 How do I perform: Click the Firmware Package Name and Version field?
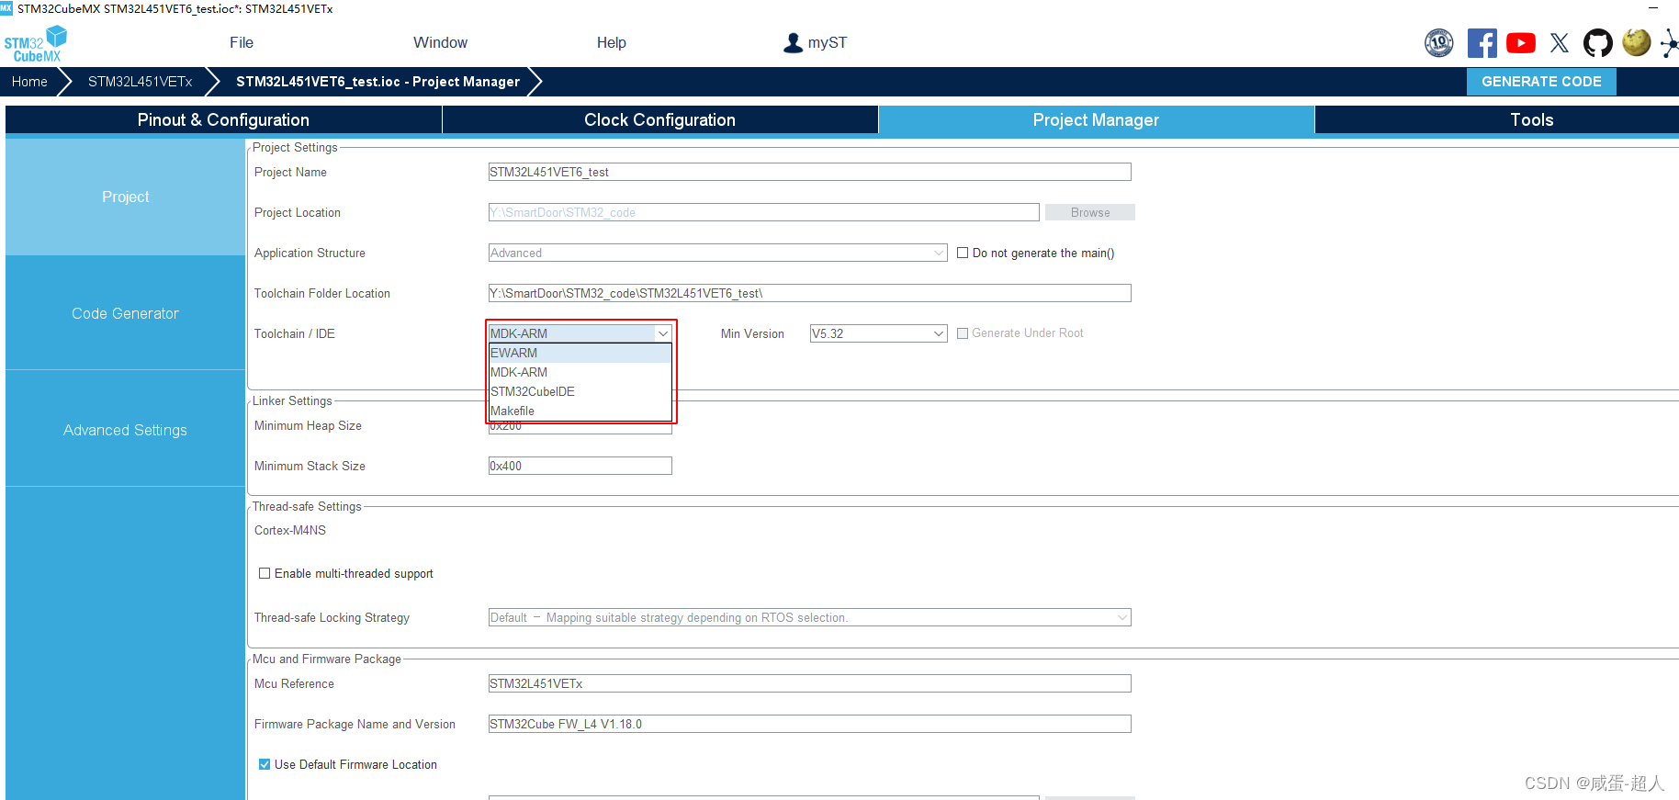pyautogui.click(x=809, y=724)
